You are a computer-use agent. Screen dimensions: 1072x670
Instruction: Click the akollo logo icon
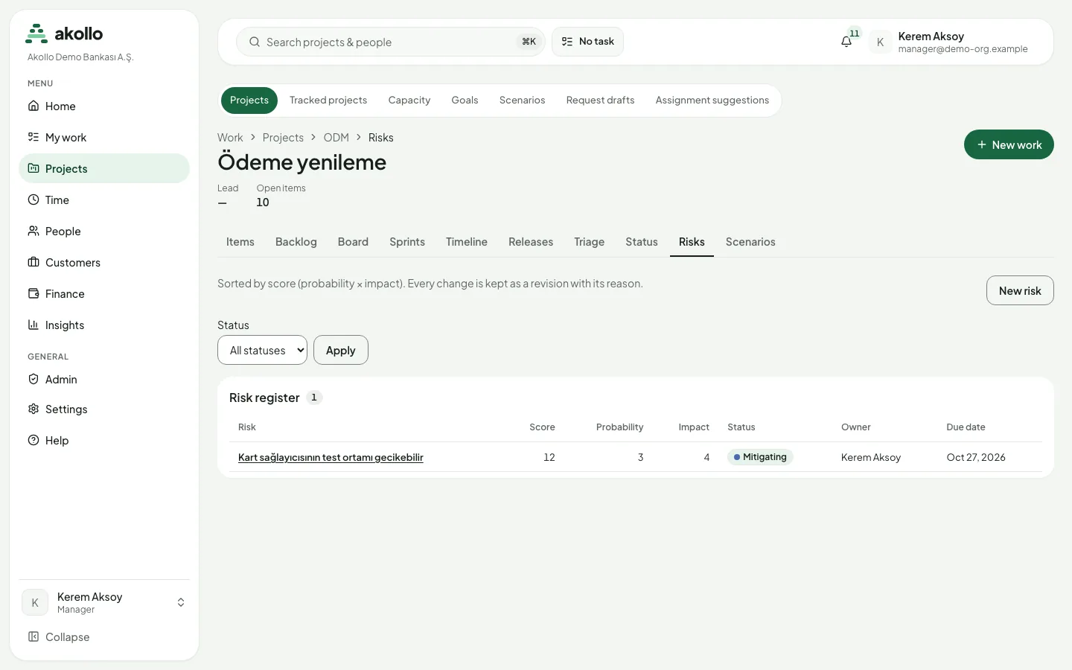point(36,33)
